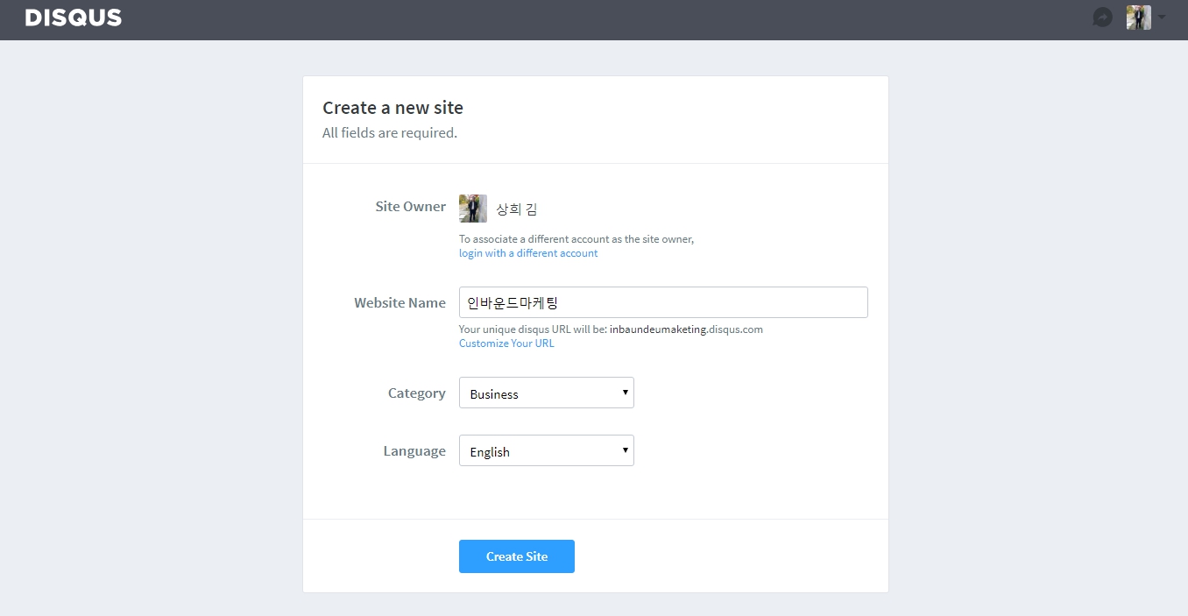
Task: Click the site owner name 상희 김
Action: point(517,209)
